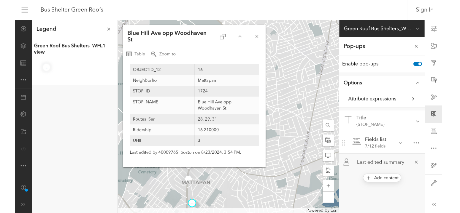Open the Labels lines icon in right toolbar
This screenshot has width=460, height=213.
pos(434,131)
